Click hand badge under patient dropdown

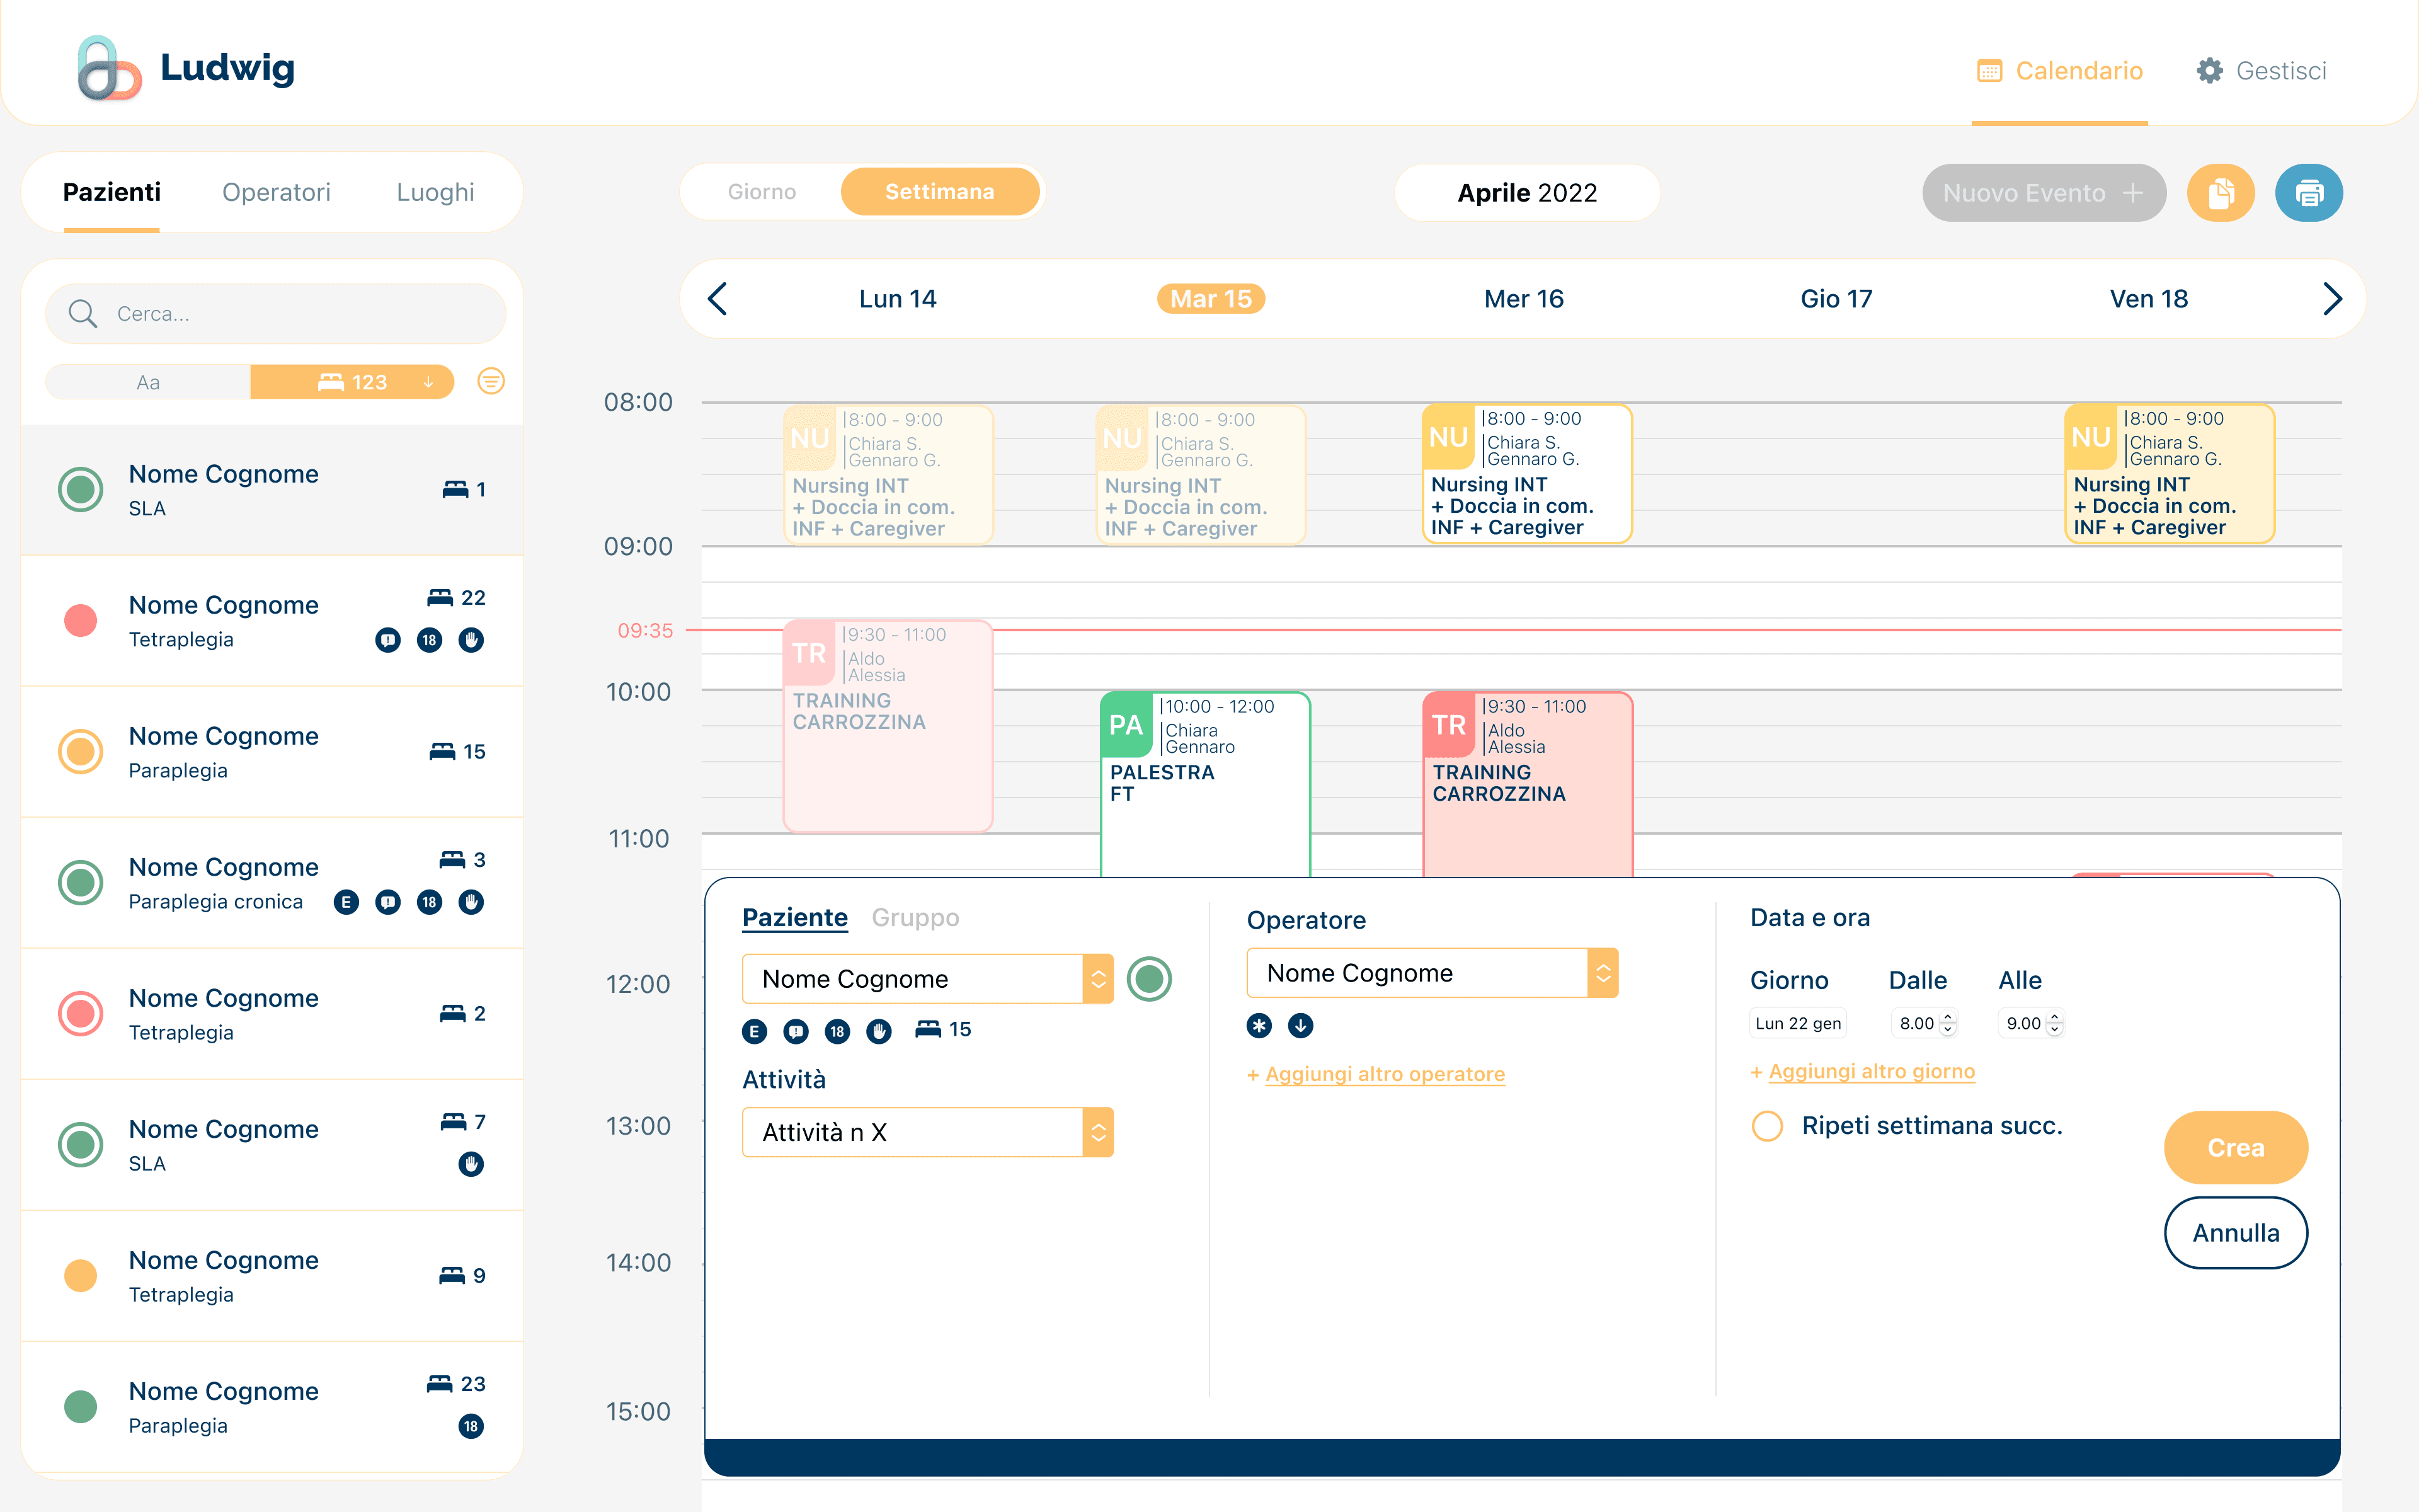pos(879,1031)
